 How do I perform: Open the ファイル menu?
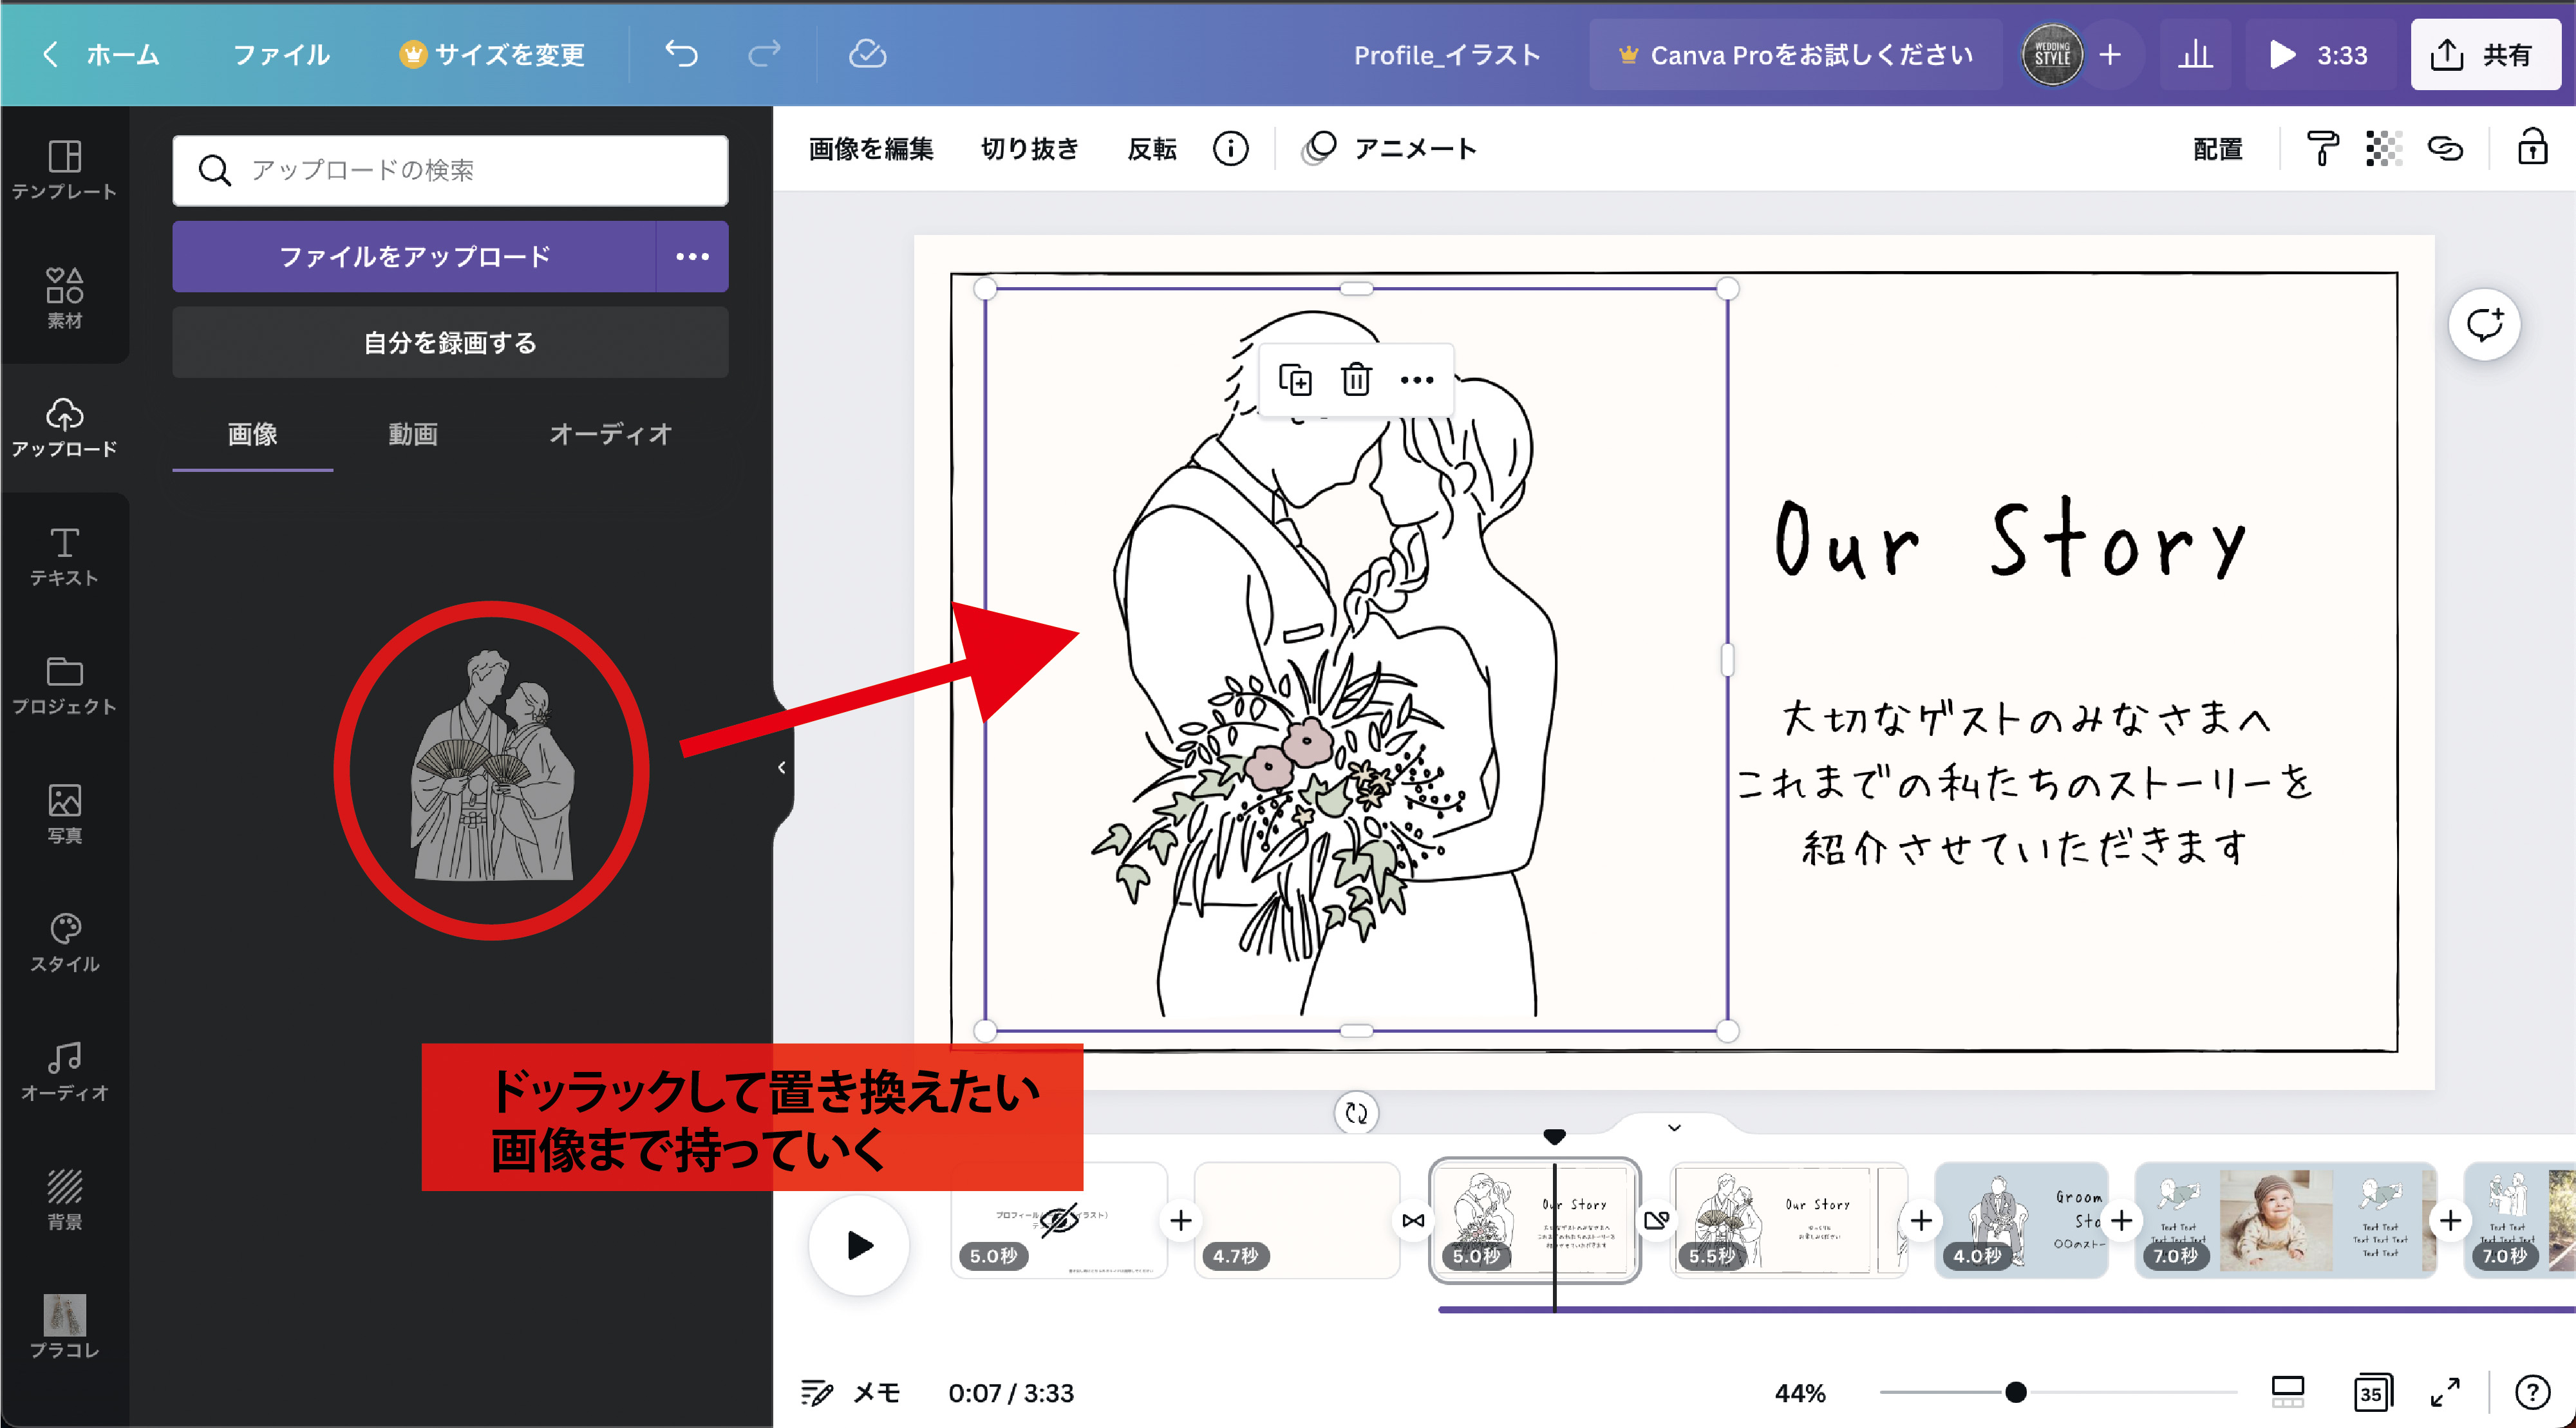click(281, 55)
